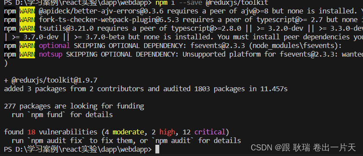
Task: Click the red 'high' word
Action: pos(167,132)
